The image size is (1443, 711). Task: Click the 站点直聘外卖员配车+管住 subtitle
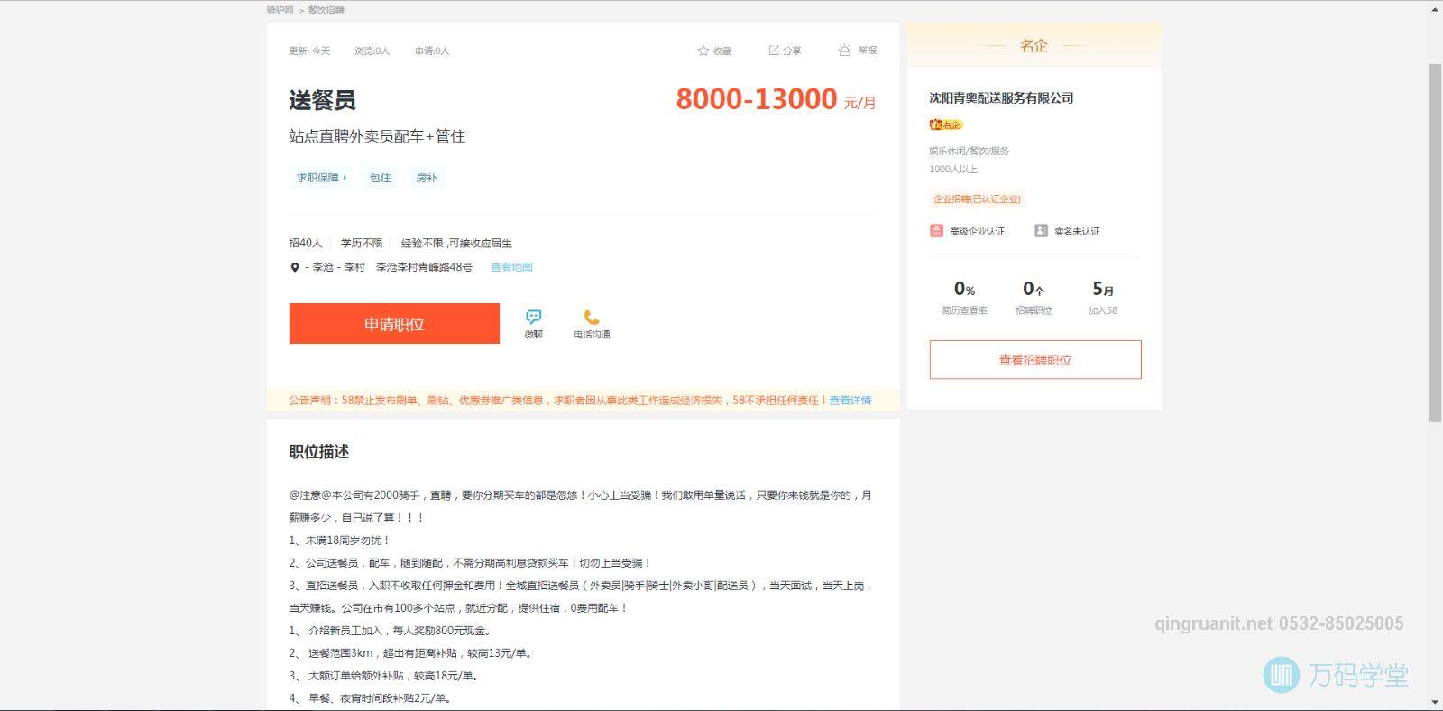tap(377, 136)
